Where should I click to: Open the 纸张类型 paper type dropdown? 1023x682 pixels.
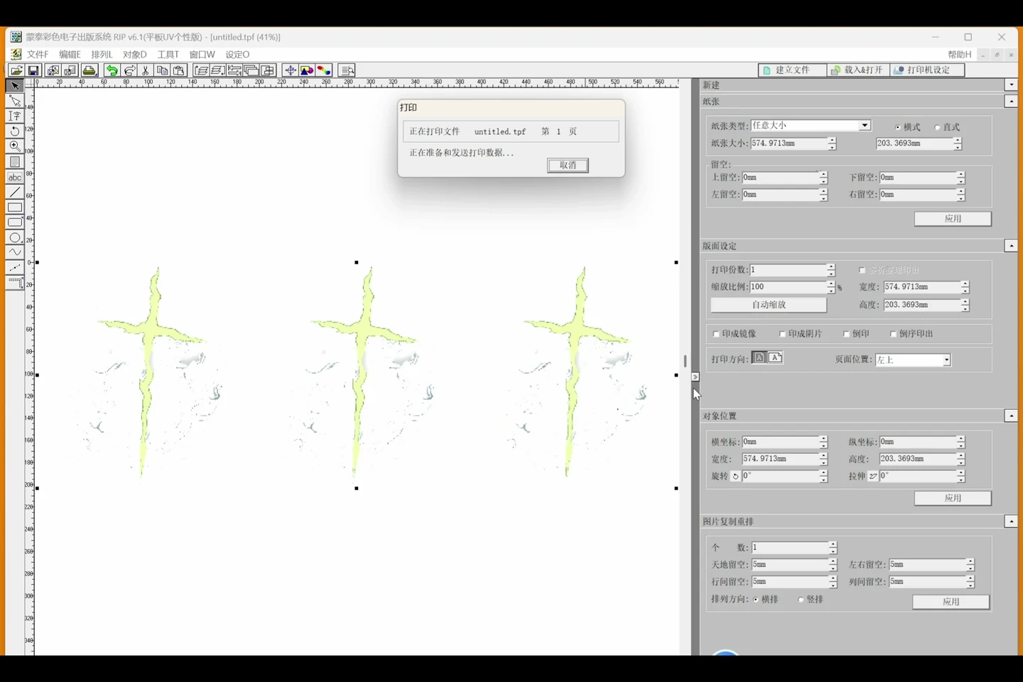pyautogui.click(x=864, y=126)
